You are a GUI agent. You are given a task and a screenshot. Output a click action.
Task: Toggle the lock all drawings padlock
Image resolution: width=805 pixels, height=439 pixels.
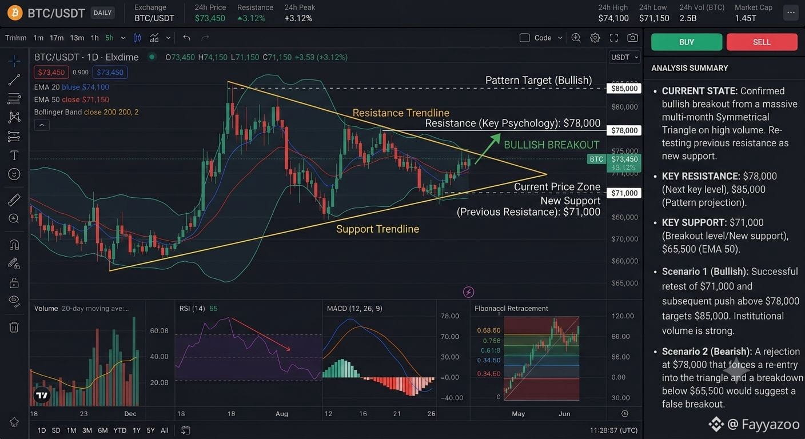point(14,283)
